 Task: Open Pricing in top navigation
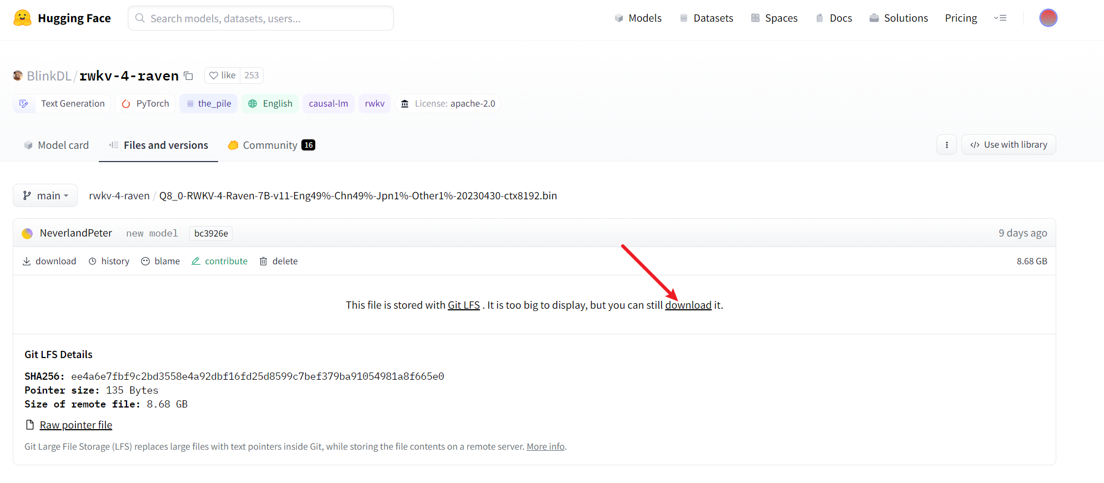(x=961, y=18)
